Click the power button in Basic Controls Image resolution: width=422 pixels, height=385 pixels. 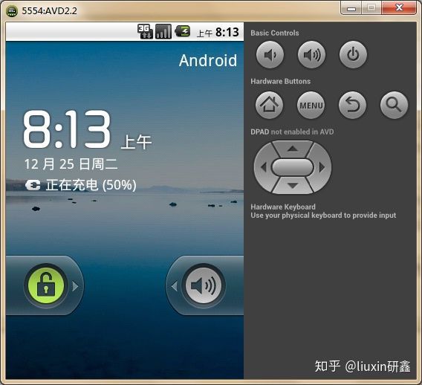coord(353,55)
